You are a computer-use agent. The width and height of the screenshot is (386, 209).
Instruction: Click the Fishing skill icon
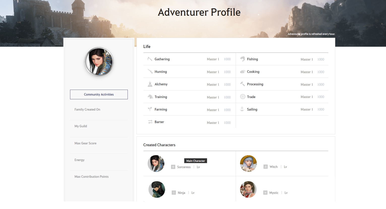click(242, 59)
